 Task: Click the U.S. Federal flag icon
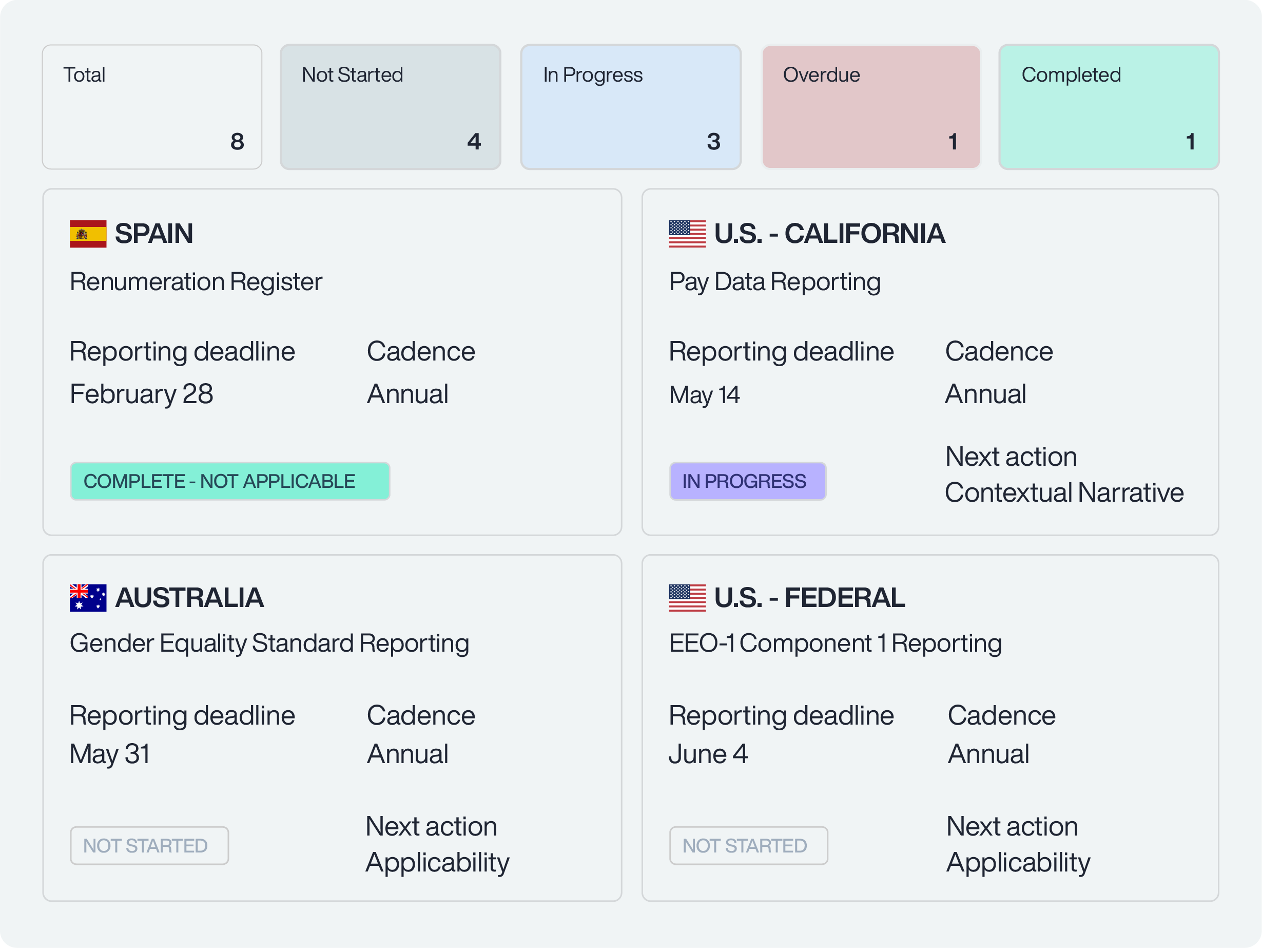click(688, 598)
